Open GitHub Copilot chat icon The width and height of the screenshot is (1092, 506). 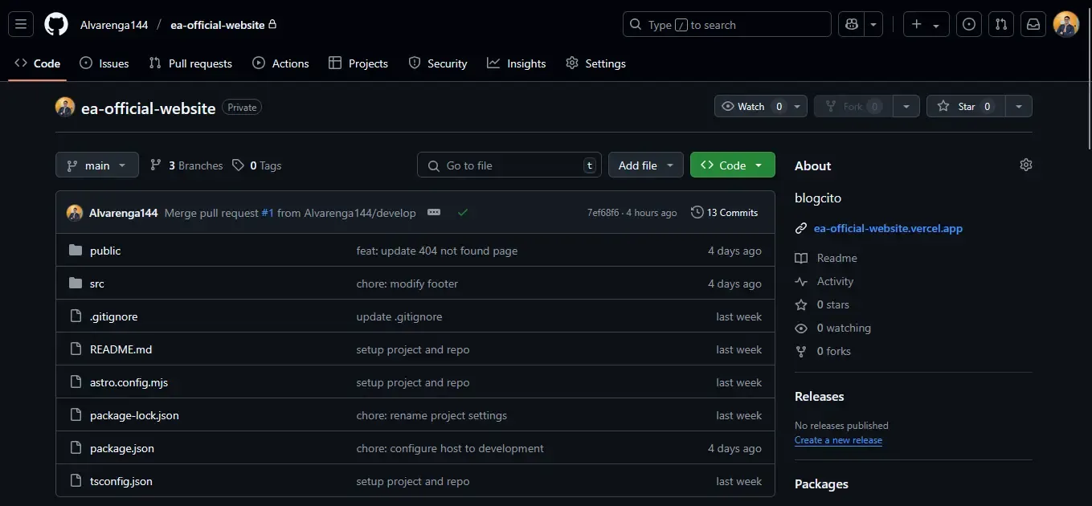coord(851,24)
